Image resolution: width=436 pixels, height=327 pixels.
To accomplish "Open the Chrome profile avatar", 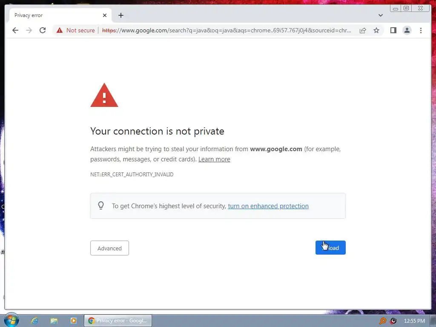I will pyautogui.click(x=407, y=30).
